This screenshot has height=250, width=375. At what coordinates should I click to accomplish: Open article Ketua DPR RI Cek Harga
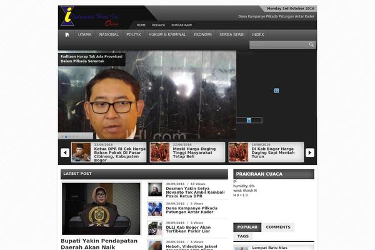pyautogui.click(x=120, y=154)
